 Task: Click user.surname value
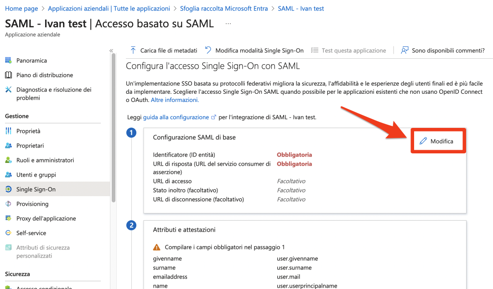point(294,268)
